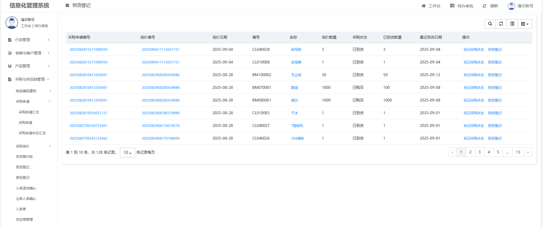Click the search magnifier icon in table toolbar

click(490, 24)
